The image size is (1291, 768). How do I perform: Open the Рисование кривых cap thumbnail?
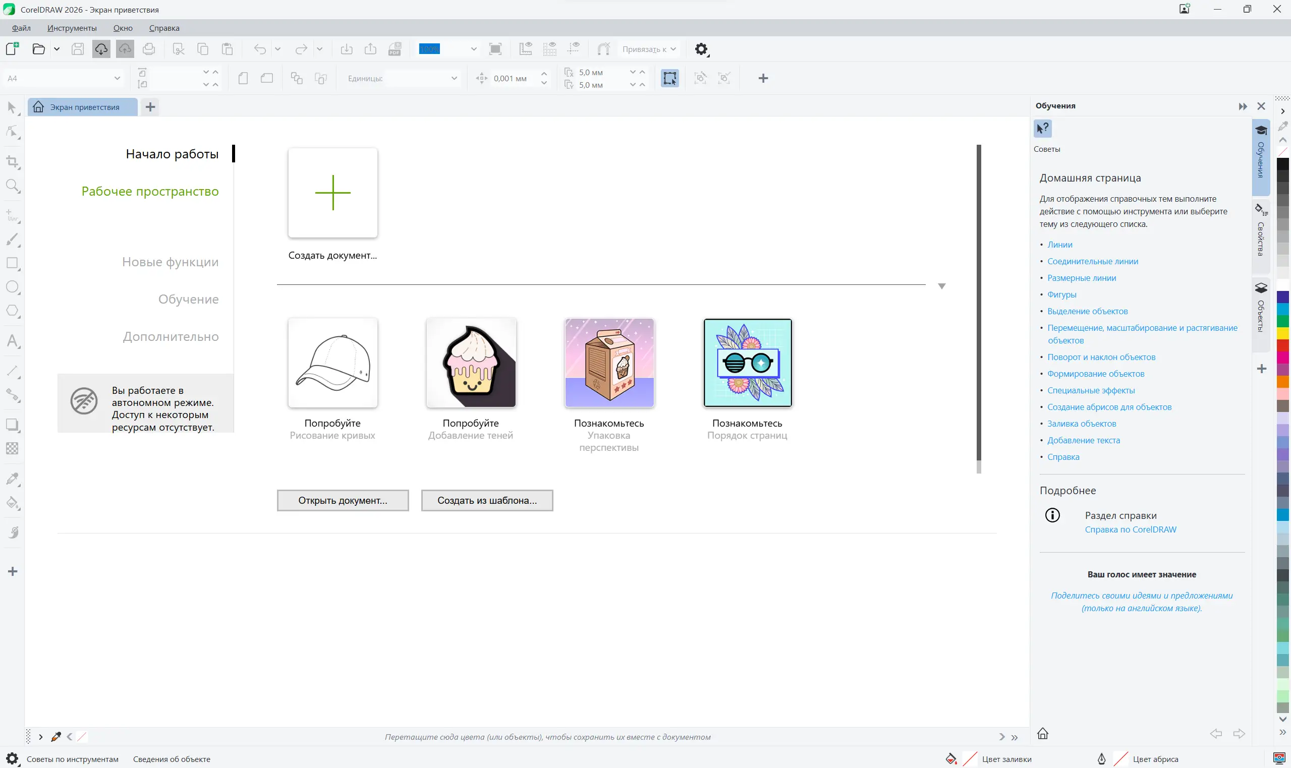(333, 363)
